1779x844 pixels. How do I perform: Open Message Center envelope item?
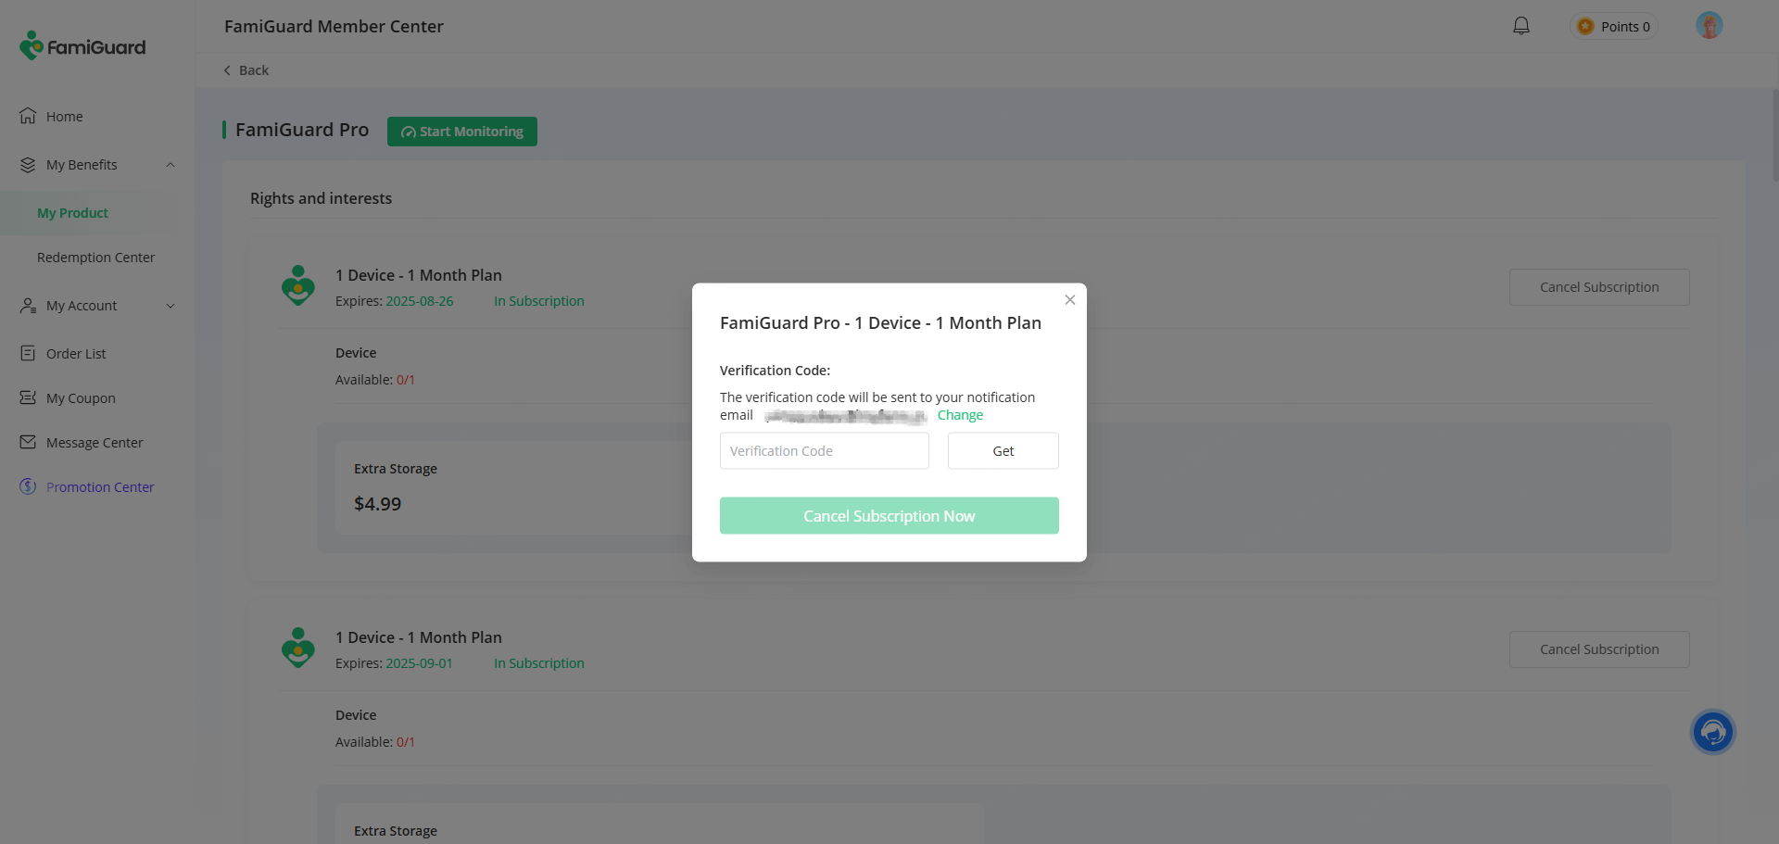(x=95, y=443)
